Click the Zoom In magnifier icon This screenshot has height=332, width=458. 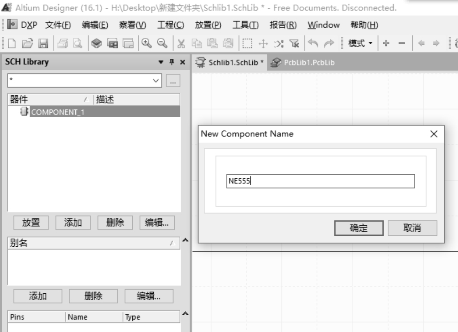[x=146, y=43]
